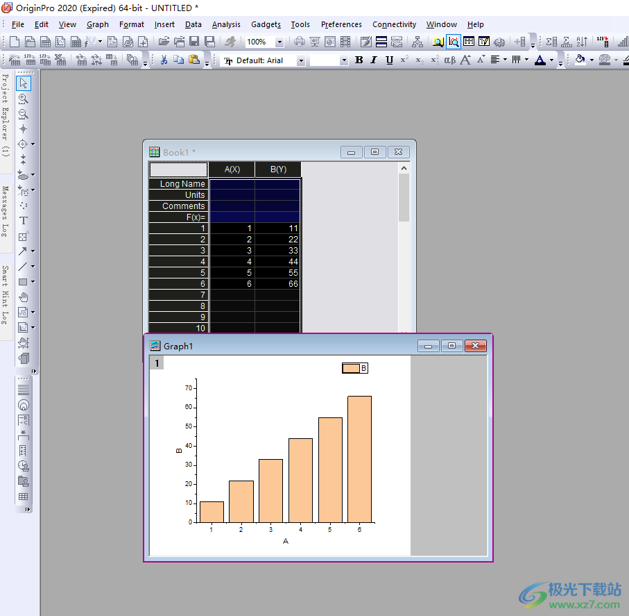The width and height of the screenshot is (629, 616).
Task: Click cell value 44 in Book1
Action: (x=277, y=262)
